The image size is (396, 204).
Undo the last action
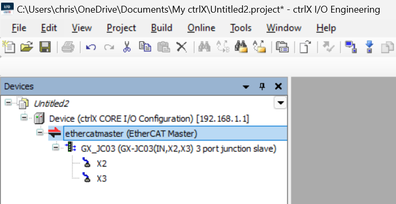tap(91, 47)
